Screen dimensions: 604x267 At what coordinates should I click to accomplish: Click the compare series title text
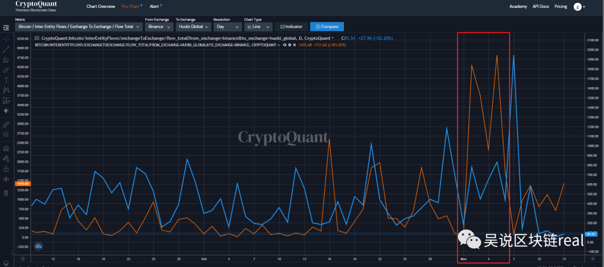click(x=156, y=45)
